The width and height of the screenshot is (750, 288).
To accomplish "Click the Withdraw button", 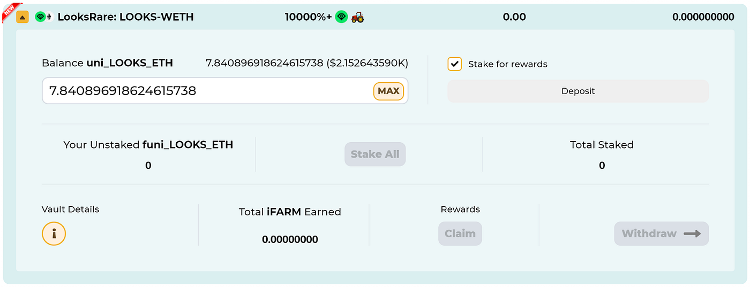I will click(661, 233).
